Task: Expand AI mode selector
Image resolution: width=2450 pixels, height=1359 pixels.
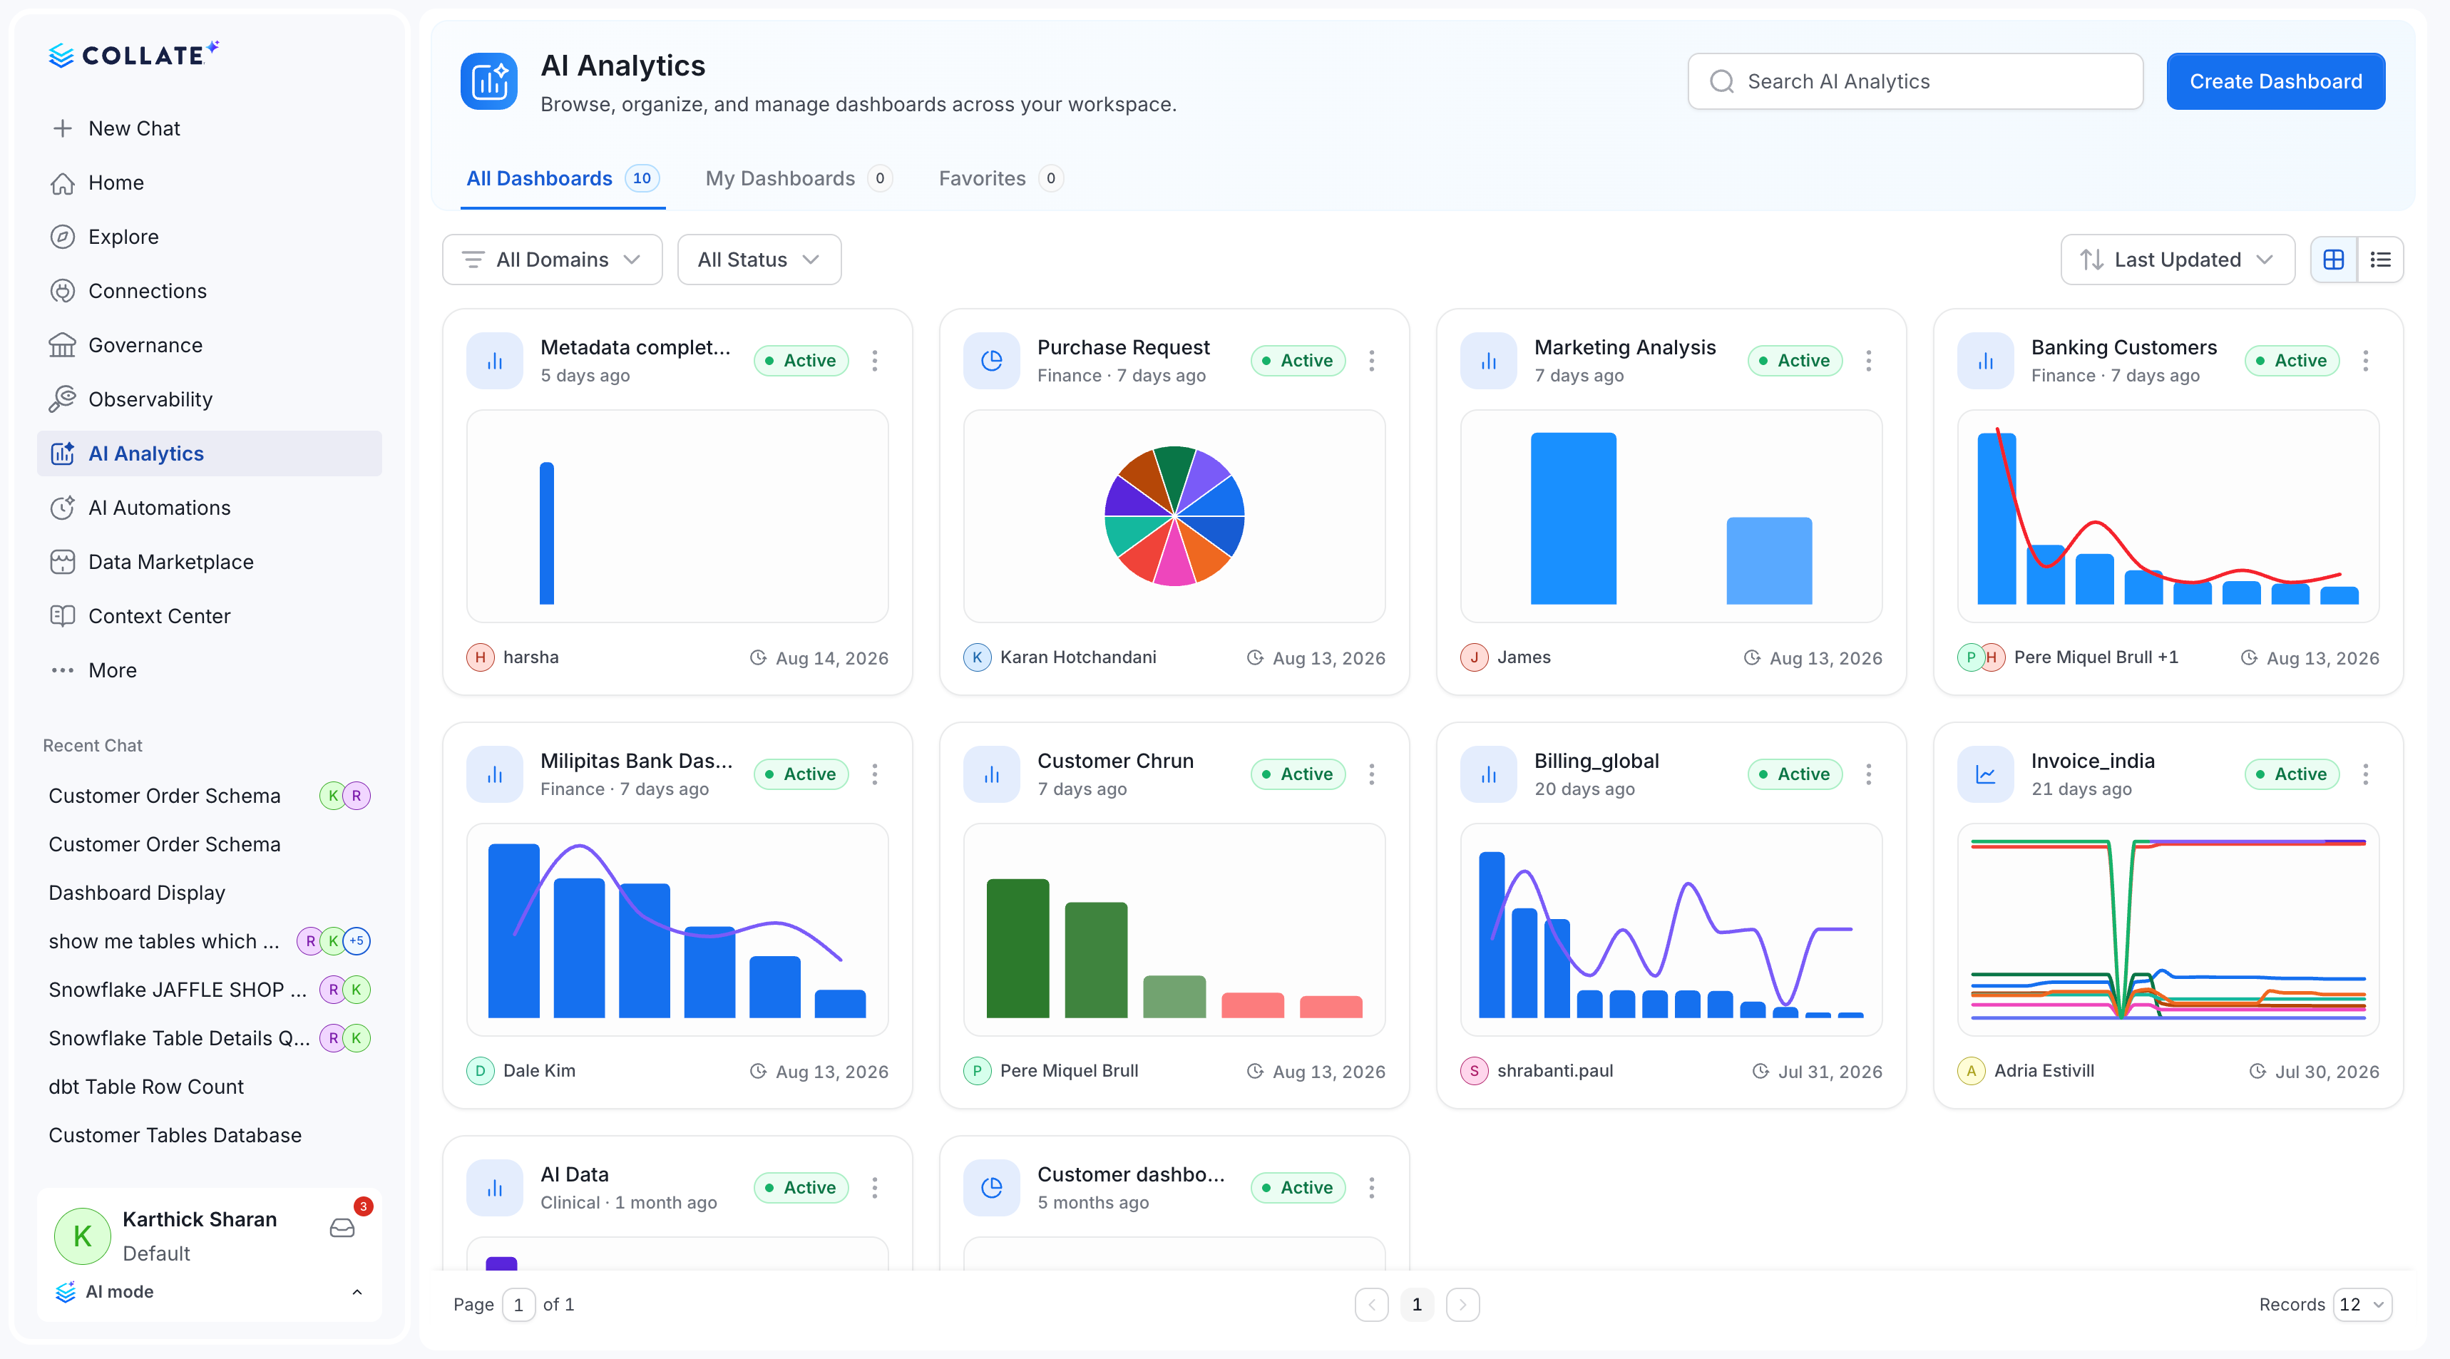Action: (209, 1291)
